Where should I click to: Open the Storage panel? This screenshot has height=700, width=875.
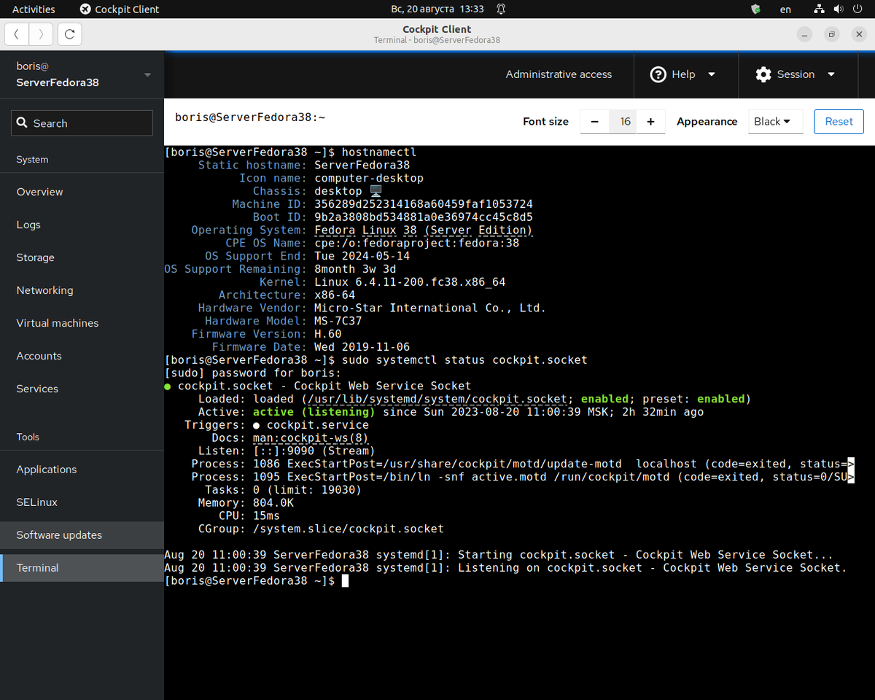click(35, 257)
